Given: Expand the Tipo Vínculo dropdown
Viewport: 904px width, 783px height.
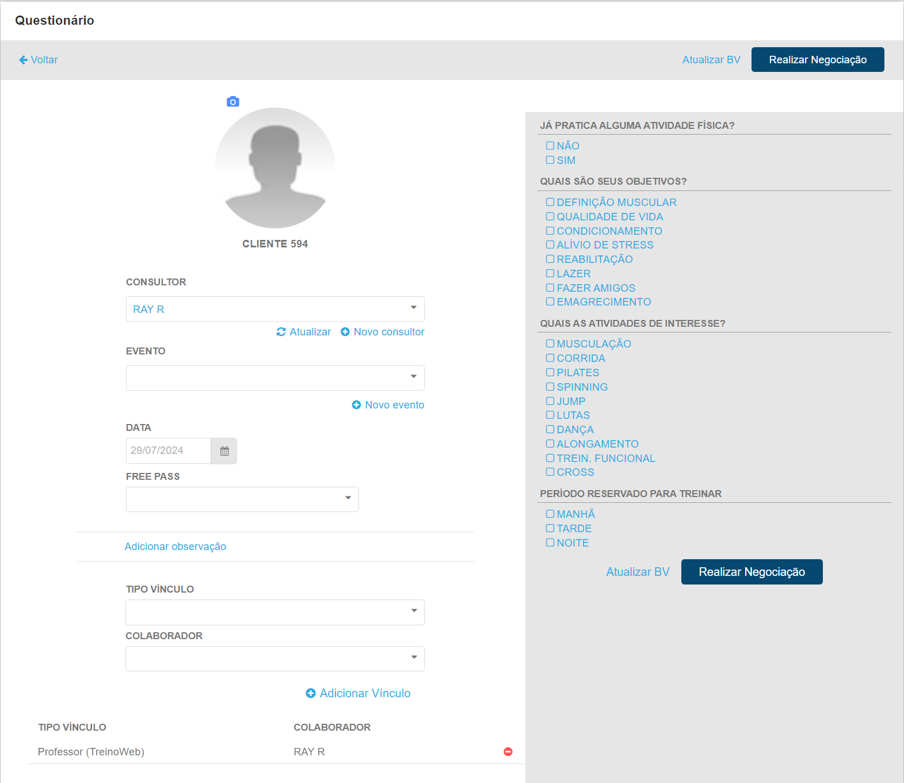Looking at the screenshot, I should [x=275, y=612].
